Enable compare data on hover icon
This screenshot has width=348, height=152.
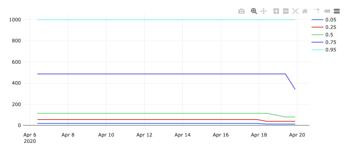pyautogui.click(x=337, y=11)
